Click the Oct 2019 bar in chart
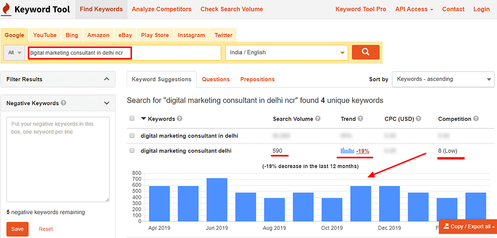 (332, 209)
